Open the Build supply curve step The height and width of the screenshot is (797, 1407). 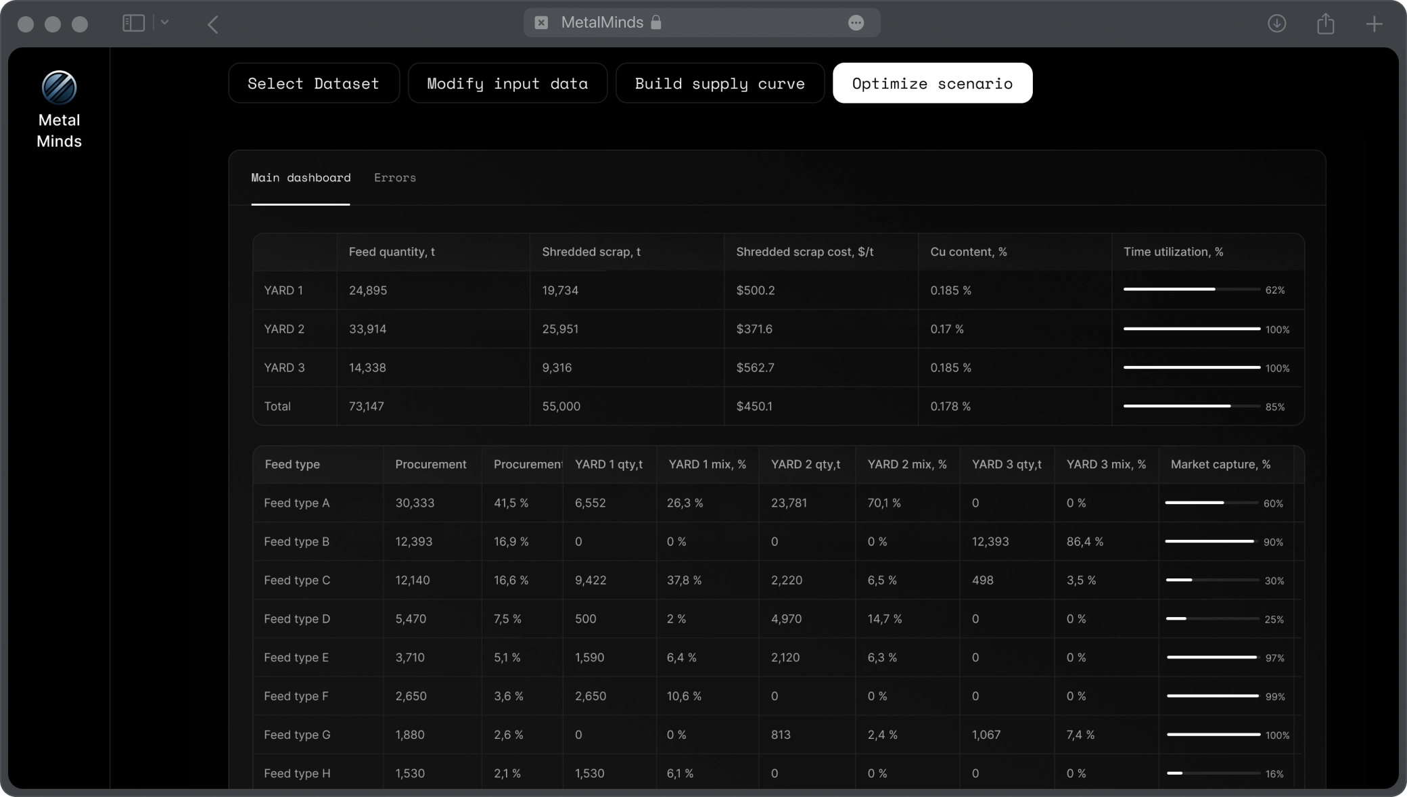pyautogui.click(x=719, y=83)
